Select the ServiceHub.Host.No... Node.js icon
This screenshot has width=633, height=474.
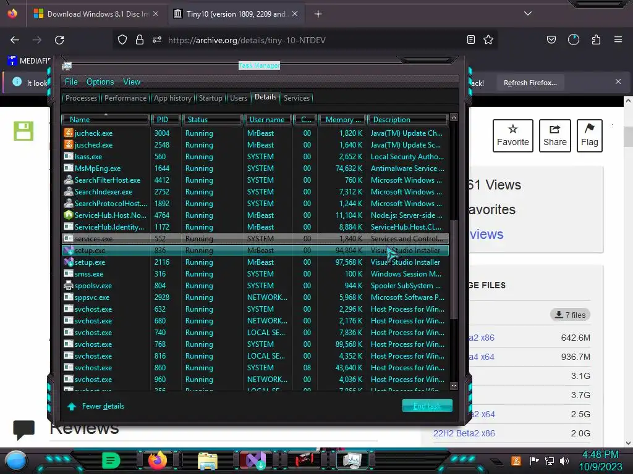pyautogui.click(x=69, y=215)
